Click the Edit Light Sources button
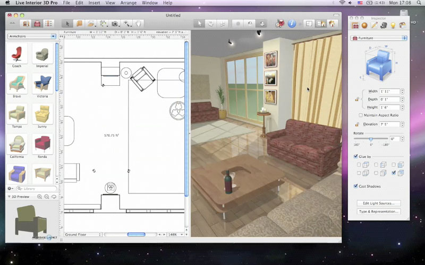This screenshot has height=265, width=425. [378, 203]
